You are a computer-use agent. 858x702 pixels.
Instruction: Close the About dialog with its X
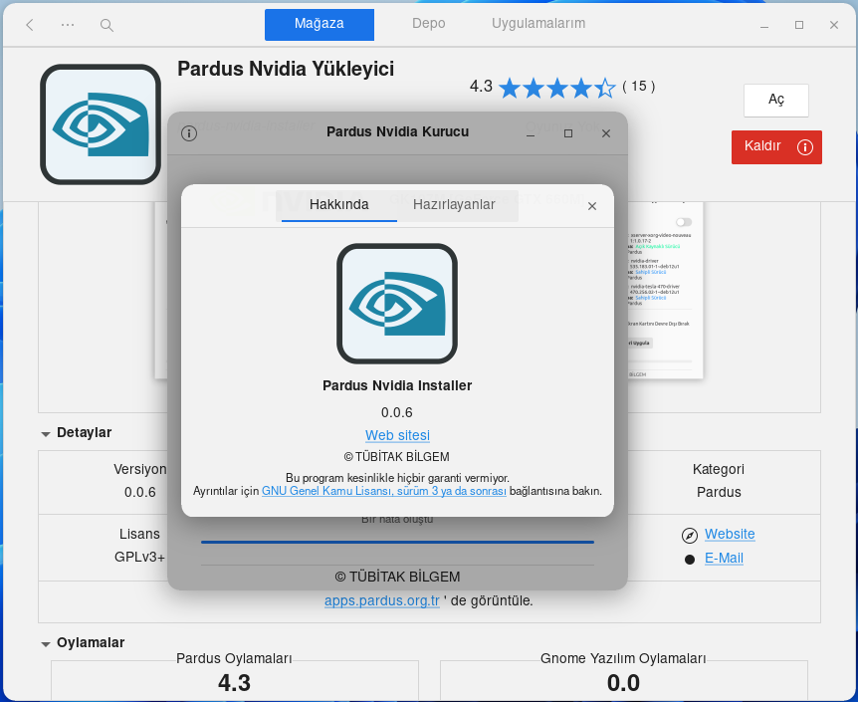point(592,206)
